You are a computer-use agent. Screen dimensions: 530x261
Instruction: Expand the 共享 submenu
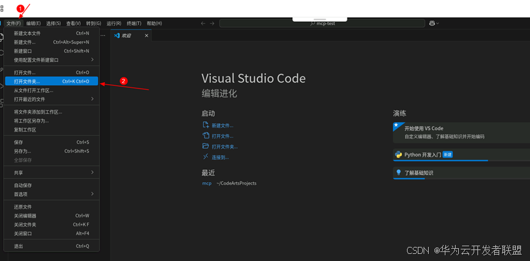coord(51,173)
